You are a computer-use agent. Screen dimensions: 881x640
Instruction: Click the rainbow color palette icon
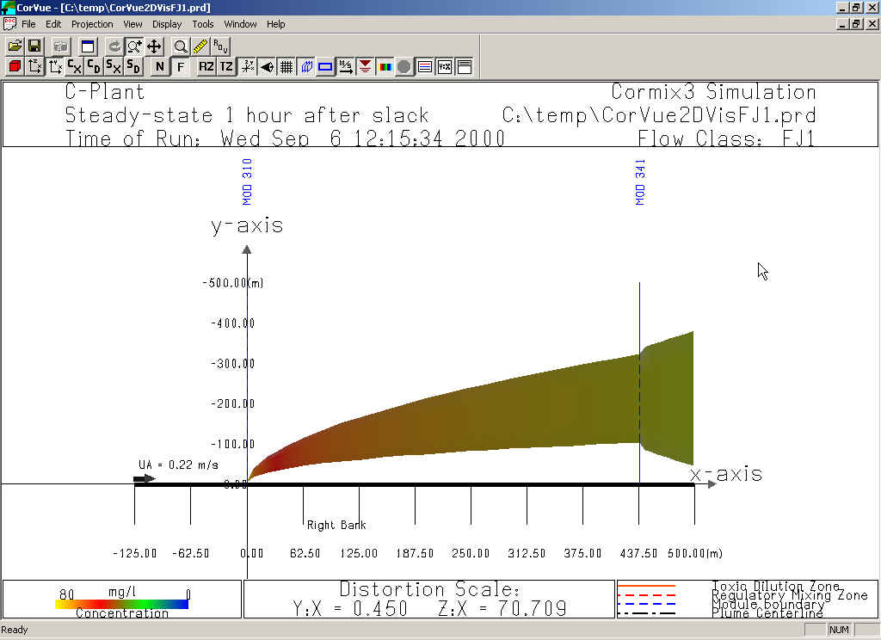point(385,66)
